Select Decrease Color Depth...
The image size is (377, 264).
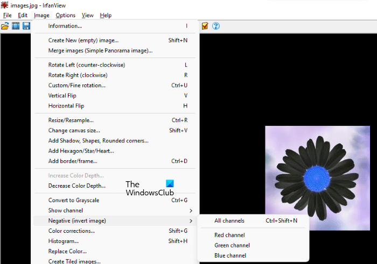[x=115, y=185]
